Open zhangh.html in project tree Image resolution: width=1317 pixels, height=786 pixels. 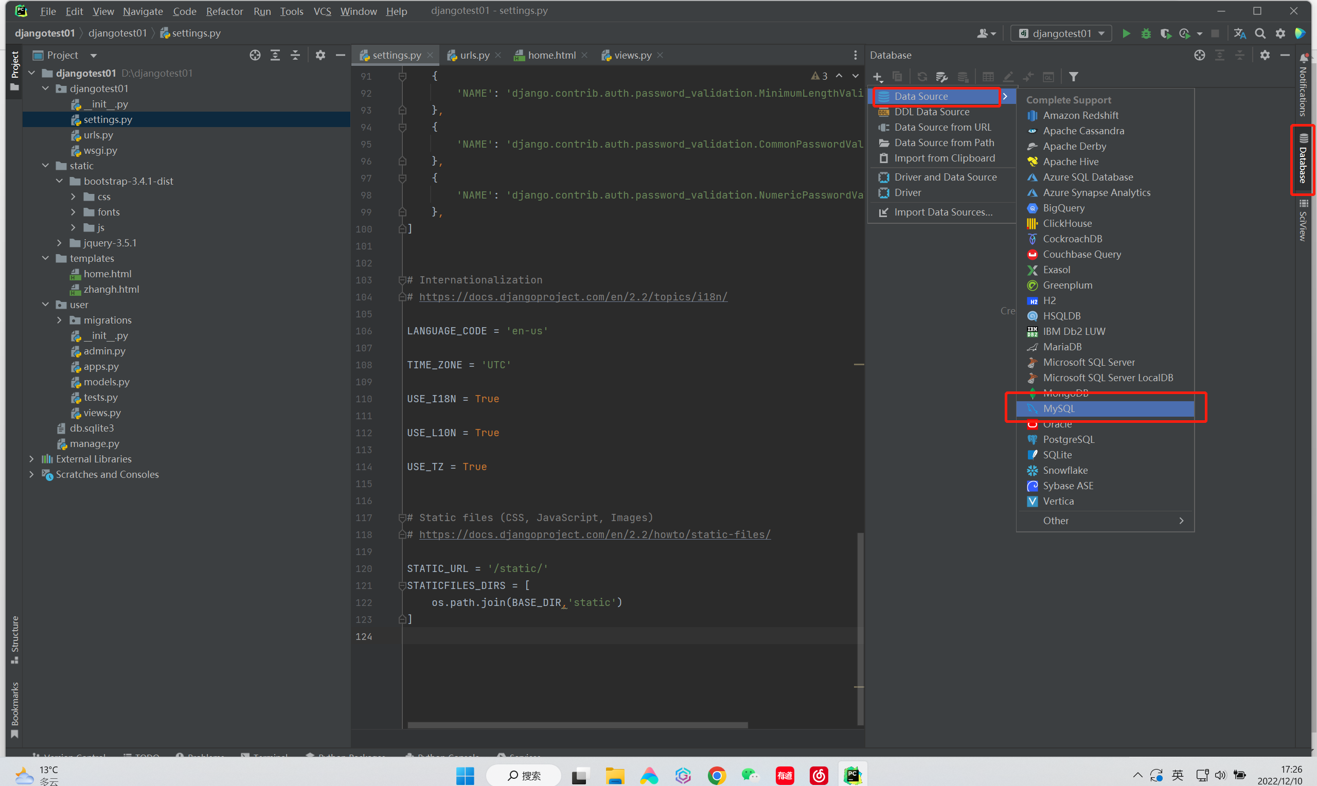pyautogui.click(x=111, y=290)
